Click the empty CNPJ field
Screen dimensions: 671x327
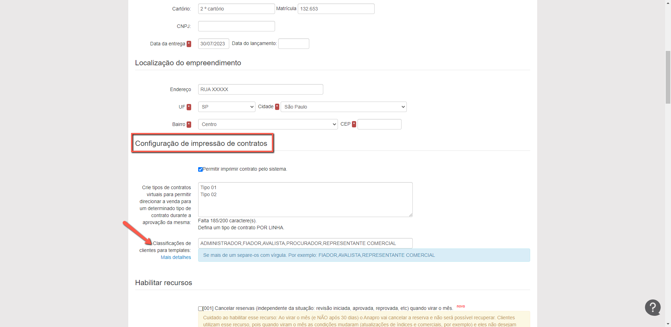[236, 26]
